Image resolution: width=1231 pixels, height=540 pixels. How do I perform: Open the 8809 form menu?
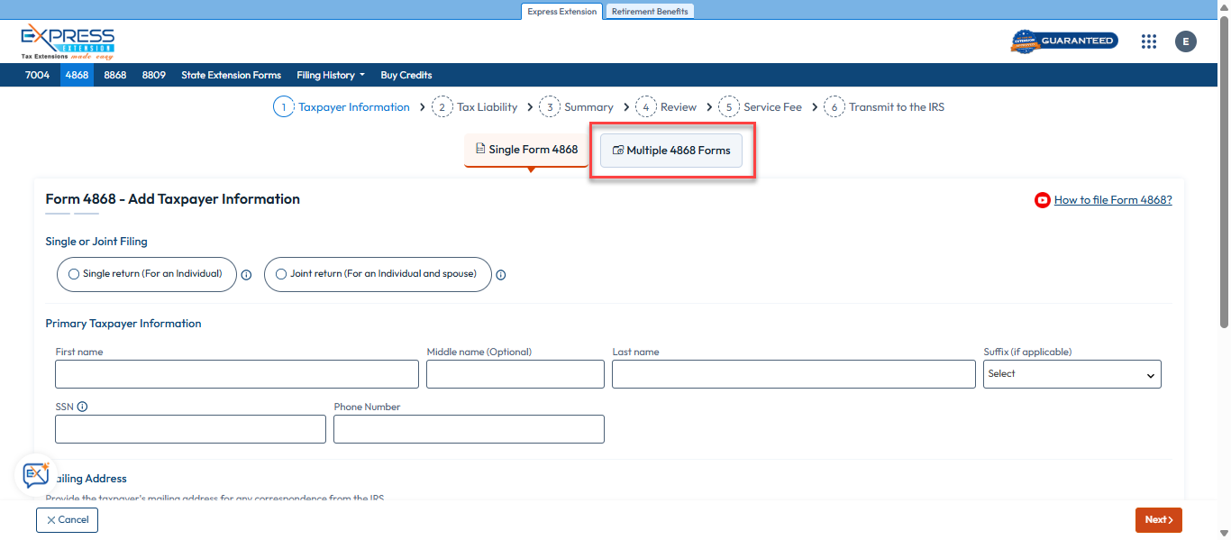pyautogui.click(x=154, y=75)
